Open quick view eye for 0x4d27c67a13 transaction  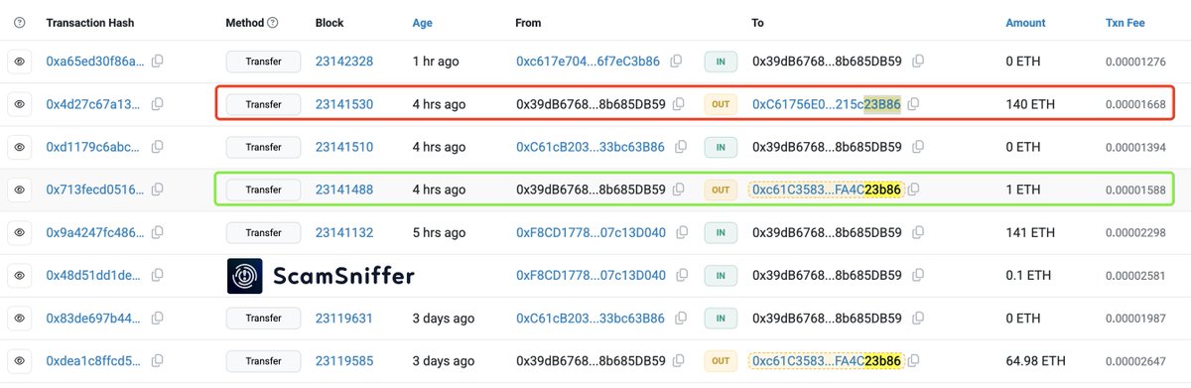[18, 104]
